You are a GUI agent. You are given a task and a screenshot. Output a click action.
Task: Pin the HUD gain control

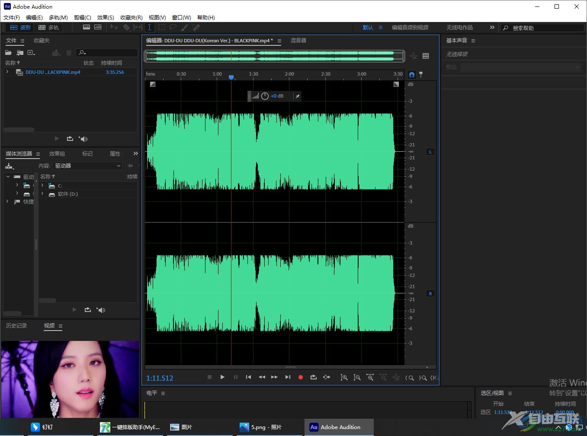[x=298, y=96]
